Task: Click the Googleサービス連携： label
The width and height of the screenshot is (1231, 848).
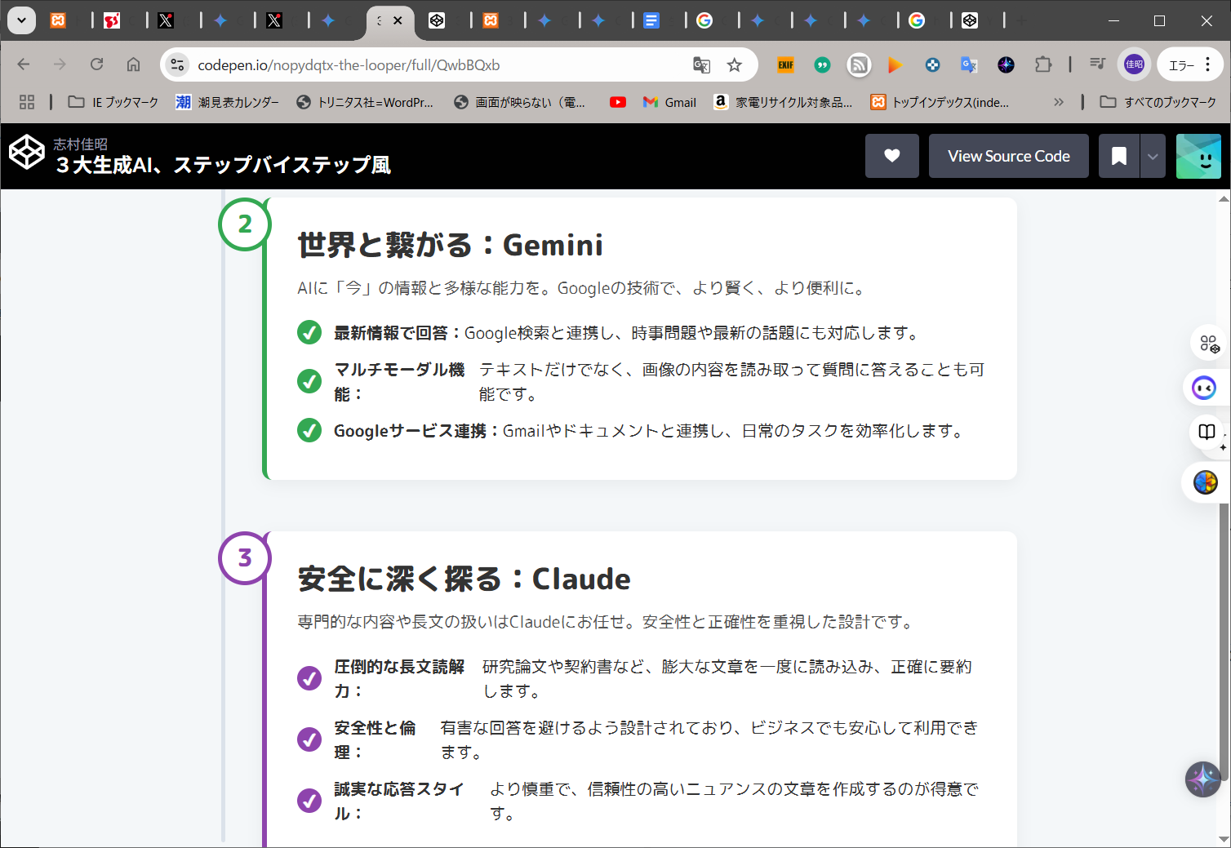Action: pos(417,431)
